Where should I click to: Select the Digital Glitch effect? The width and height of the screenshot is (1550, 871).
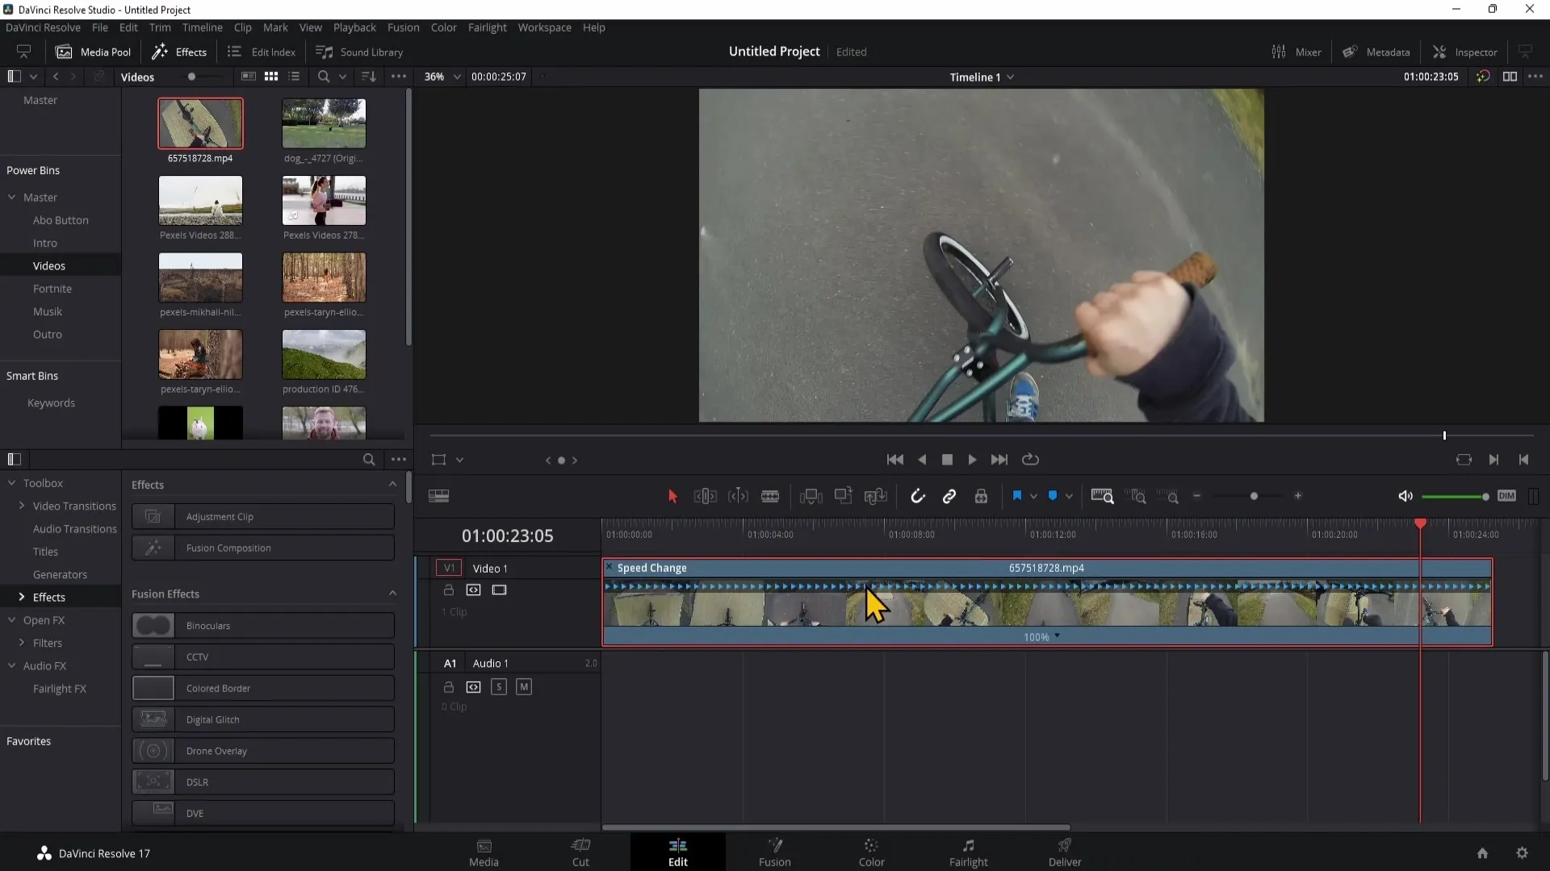tap(263, 719)
